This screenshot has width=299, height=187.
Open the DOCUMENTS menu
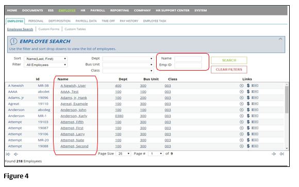pos(32,10)
